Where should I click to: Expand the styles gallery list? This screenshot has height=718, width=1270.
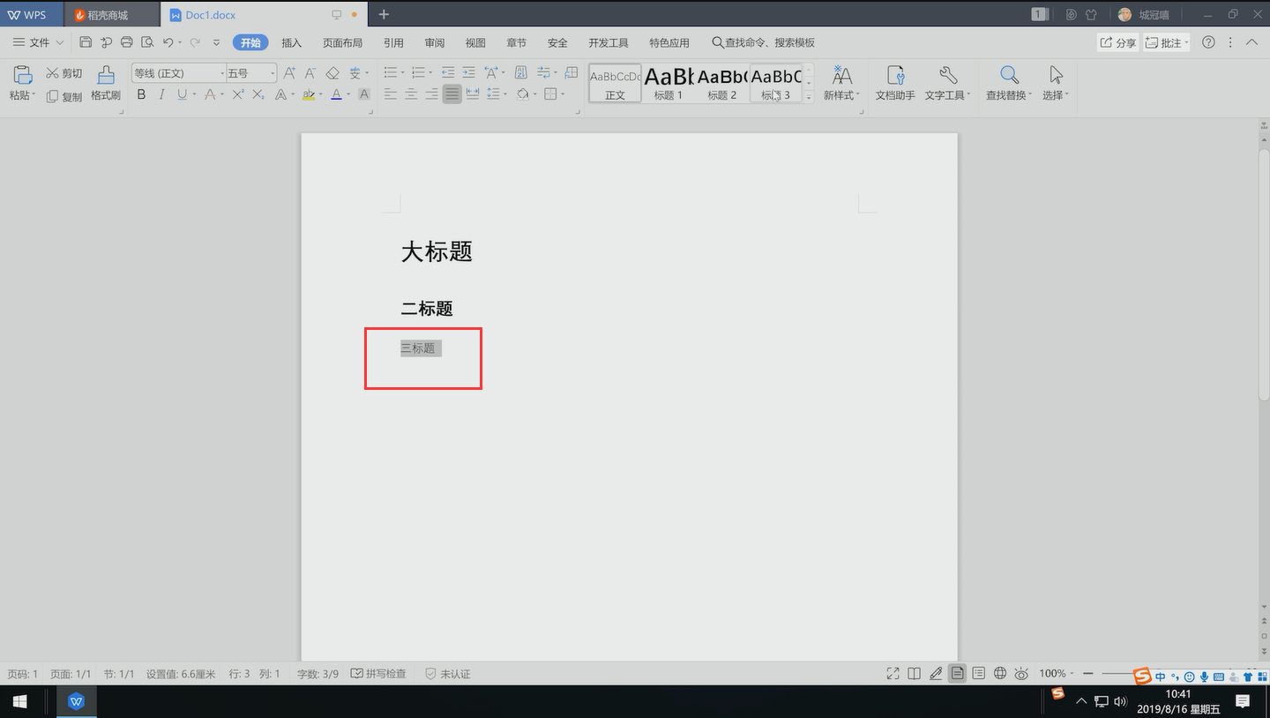(x=809, y=98)
